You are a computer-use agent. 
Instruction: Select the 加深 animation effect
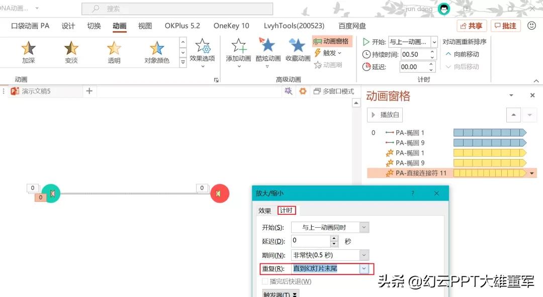[x=28, y=52]
